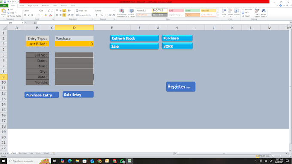292x164 pixels.
Task: Click the Undo icon in quick access toolbar
Action: coord(9,2)
